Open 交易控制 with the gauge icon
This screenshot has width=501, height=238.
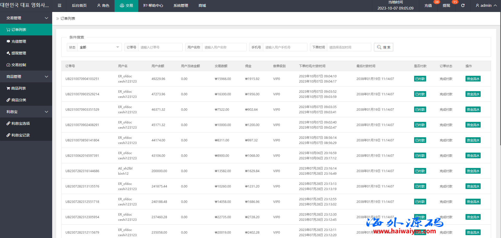[19, 65]
